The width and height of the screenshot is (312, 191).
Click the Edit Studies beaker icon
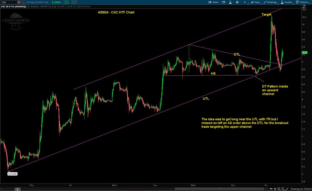230,2
